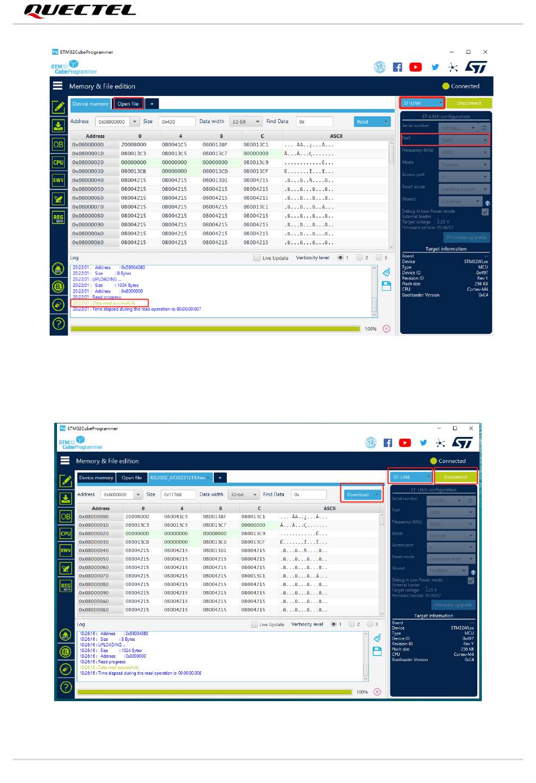The image size is (536, 783).
Task: Switch to Open file tab in upper window
Action: click(x=128, y=104)
